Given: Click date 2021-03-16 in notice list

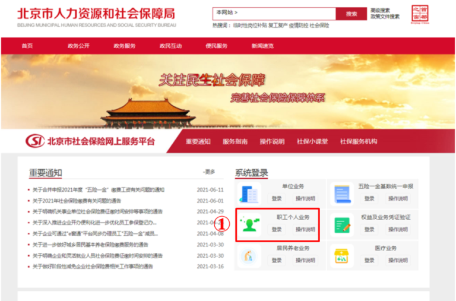Looking at the screenshot, I should [x=210, y=267].
